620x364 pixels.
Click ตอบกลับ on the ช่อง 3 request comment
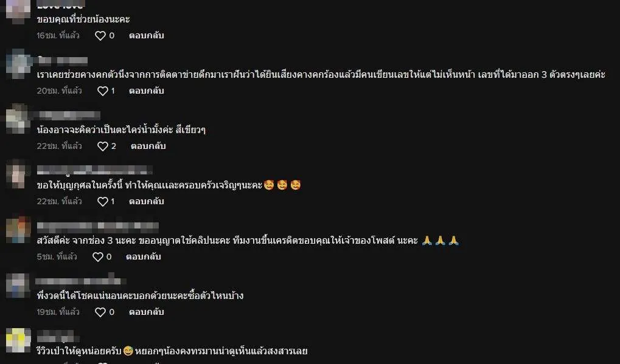pos(143,256)
